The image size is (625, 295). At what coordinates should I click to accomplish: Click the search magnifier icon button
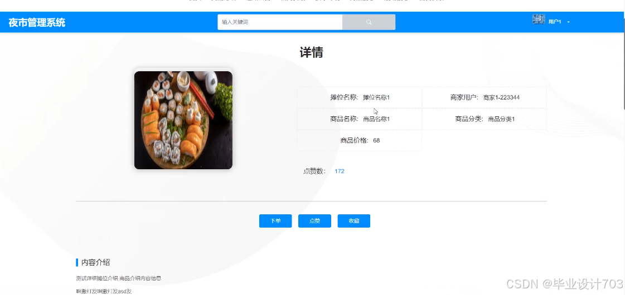pyautogui.click(x=369, y=22)
